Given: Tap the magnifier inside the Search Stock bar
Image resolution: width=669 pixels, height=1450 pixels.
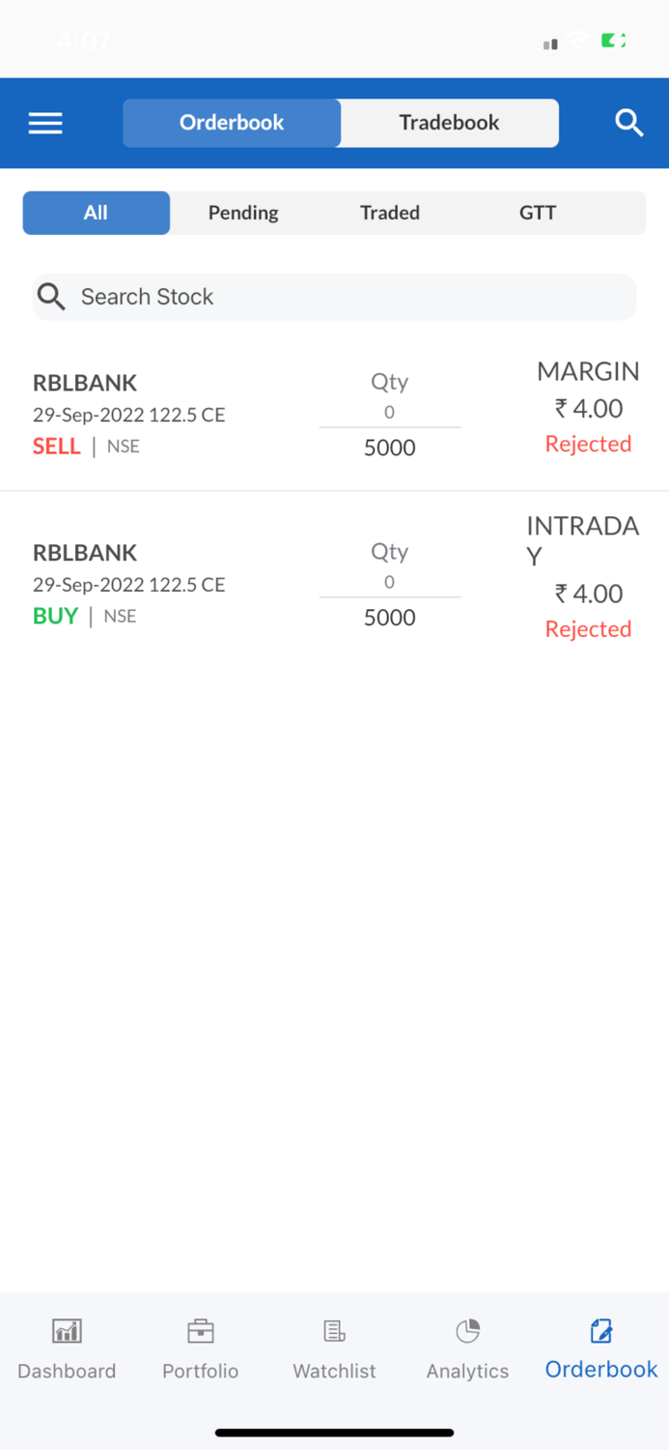Looking at the screenshot, I should point(51,297).
